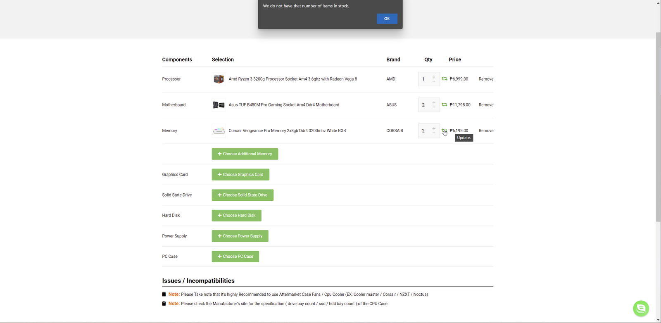Focus the Processor quantity field
This screenshot has width=661, height=323.
click(x=424, y=79)
